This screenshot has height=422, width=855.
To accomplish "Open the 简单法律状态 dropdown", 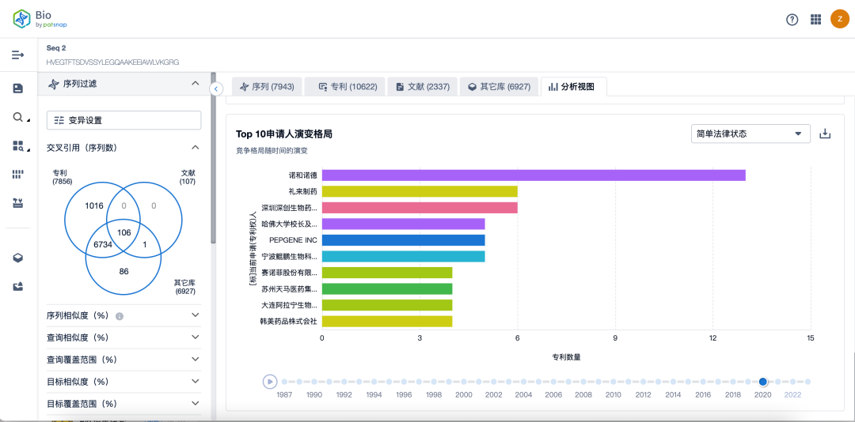I will (x=750, y=134).
